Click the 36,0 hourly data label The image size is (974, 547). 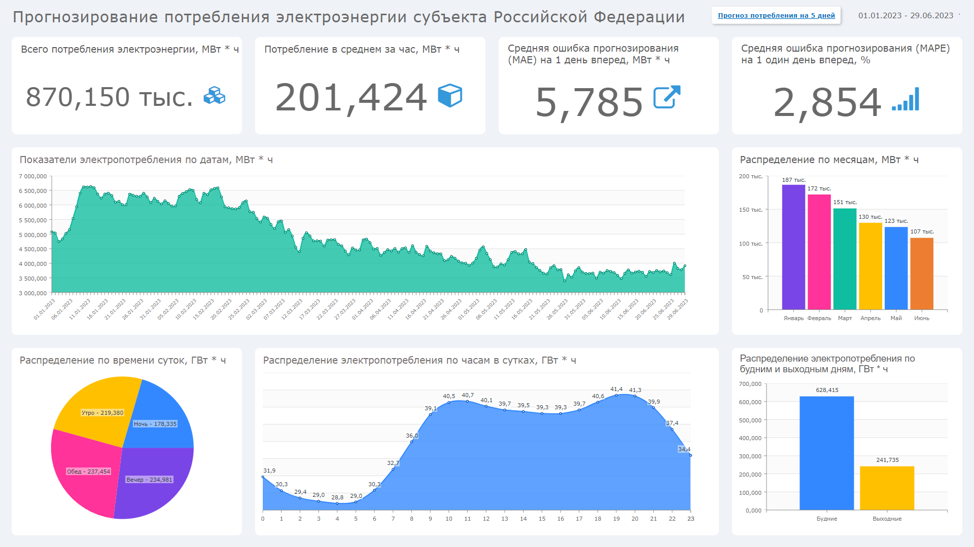[412, 436]
